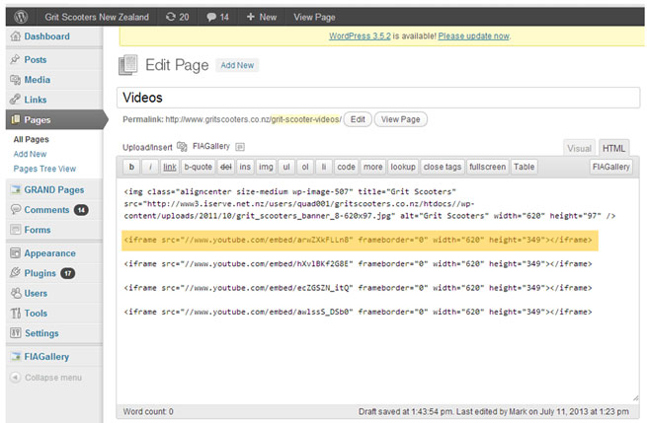Click the Appearance icon in sidebar
The image size is (647, 423).
(15, 252)
